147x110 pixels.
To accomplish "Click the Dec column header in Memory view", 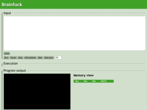I will tap(77, 81).
